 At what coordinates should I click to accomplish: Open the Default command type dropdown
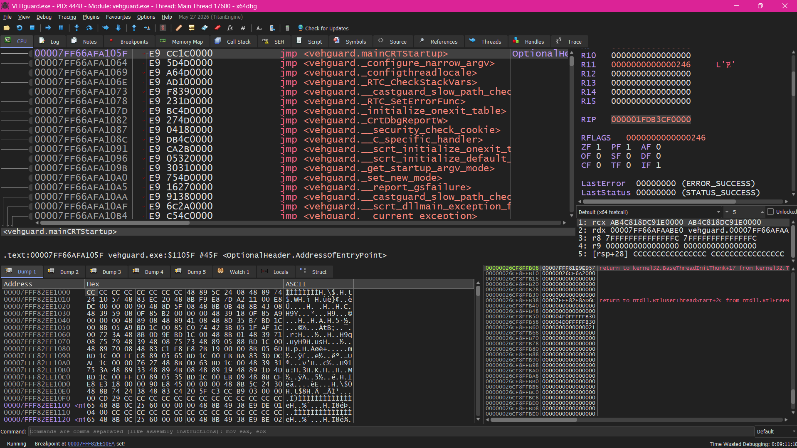(775, 431)
